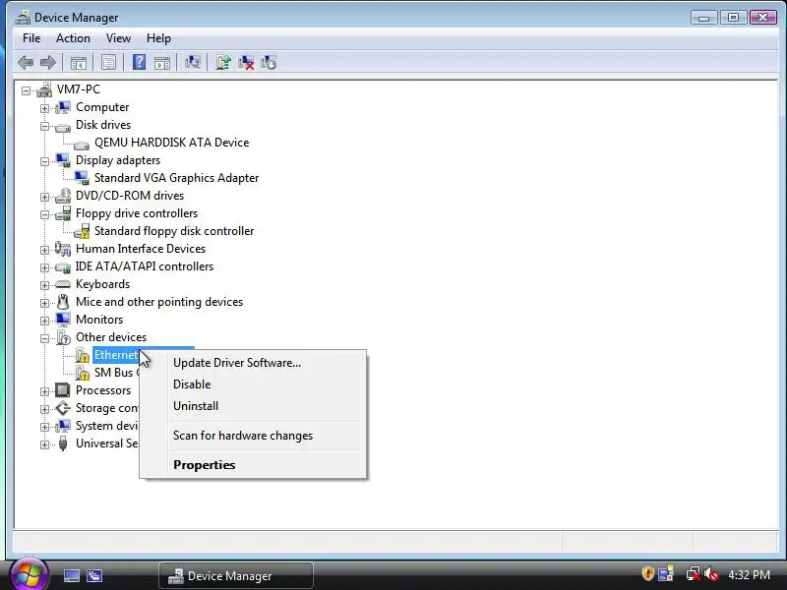Click the Uninstall device toolbar icon with red X
Image resolution: width=787 pixels, height=590 pixels.
click(x=246, y=62)
